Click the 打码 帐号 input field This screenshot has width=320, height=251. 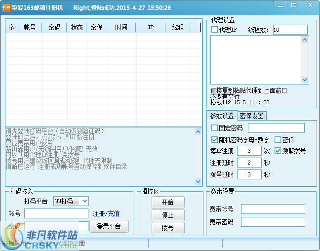(x=56, y=213)
